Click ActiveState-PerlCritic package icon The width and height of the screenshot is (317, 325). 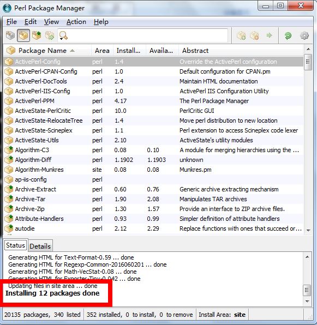[x=9, y=111]
